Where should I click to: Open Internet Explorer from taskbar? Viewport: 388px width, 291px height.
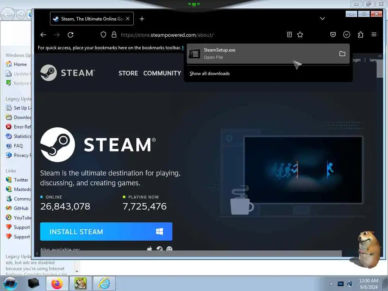click(104, 283)
